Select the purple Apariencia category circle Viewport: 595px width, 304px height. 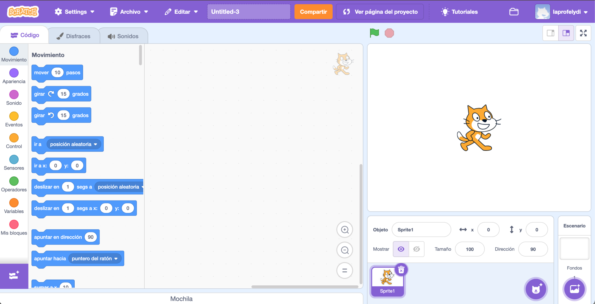(14, 73)
